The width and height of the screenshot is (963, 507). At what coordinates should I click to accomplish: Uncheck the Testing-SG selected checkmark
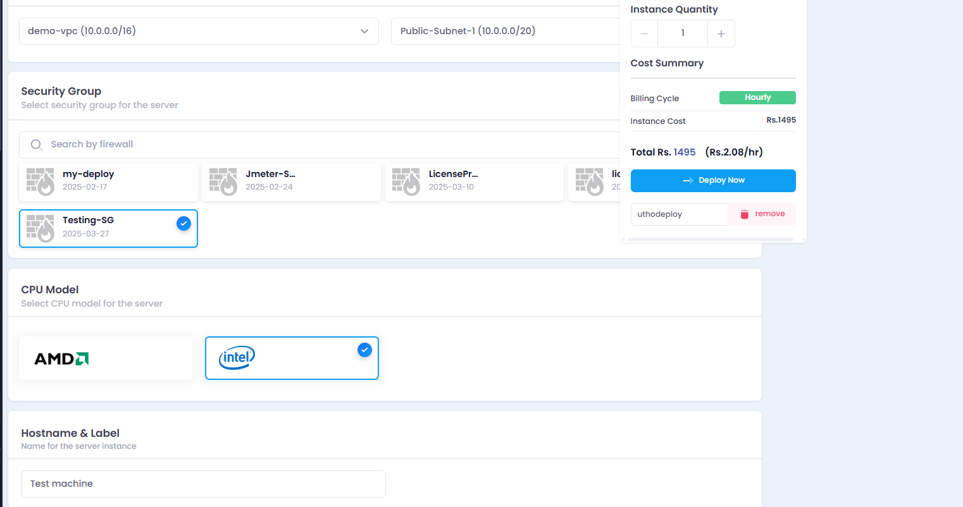(183, 223)
